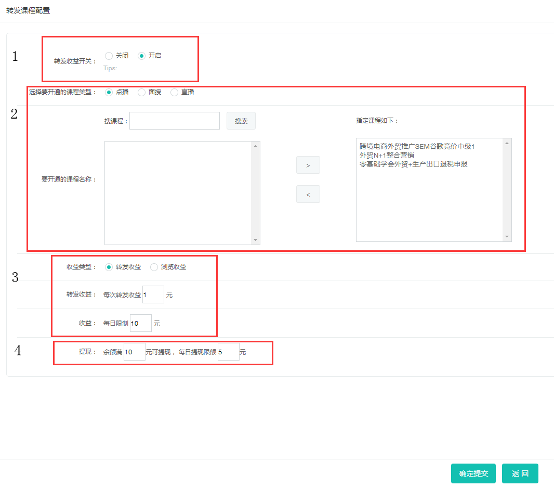Select the 关闭 radio for 转发收益开关
This screenshot has width=554, height=487.
point(109,56)
